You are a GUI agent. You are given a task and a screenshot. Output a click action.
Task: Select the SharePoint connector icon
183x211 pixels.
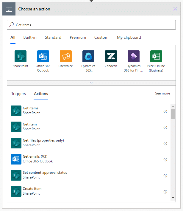point(21,56)
